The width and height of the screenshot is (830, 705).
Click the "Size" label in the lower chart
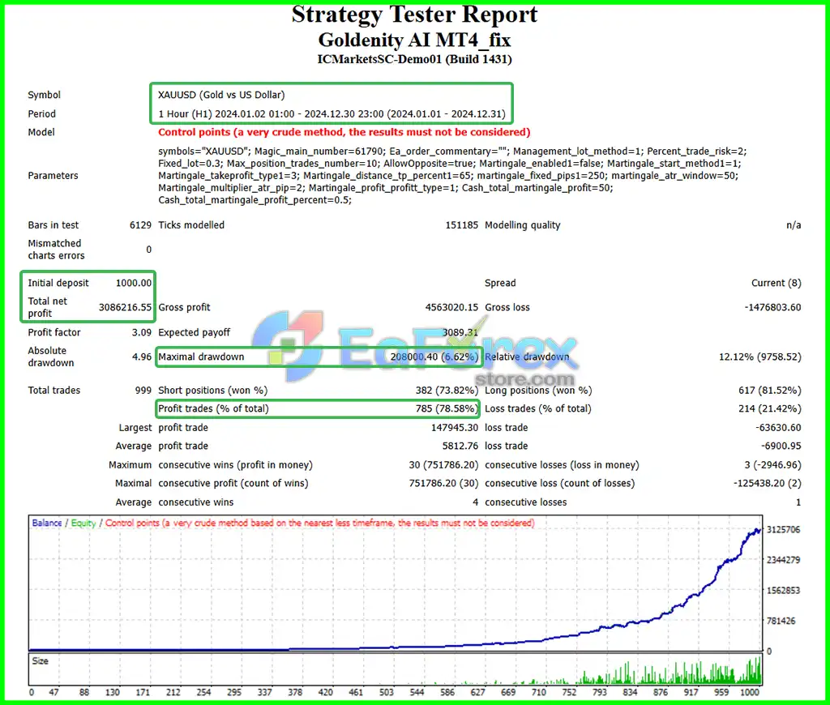point(41,661)
